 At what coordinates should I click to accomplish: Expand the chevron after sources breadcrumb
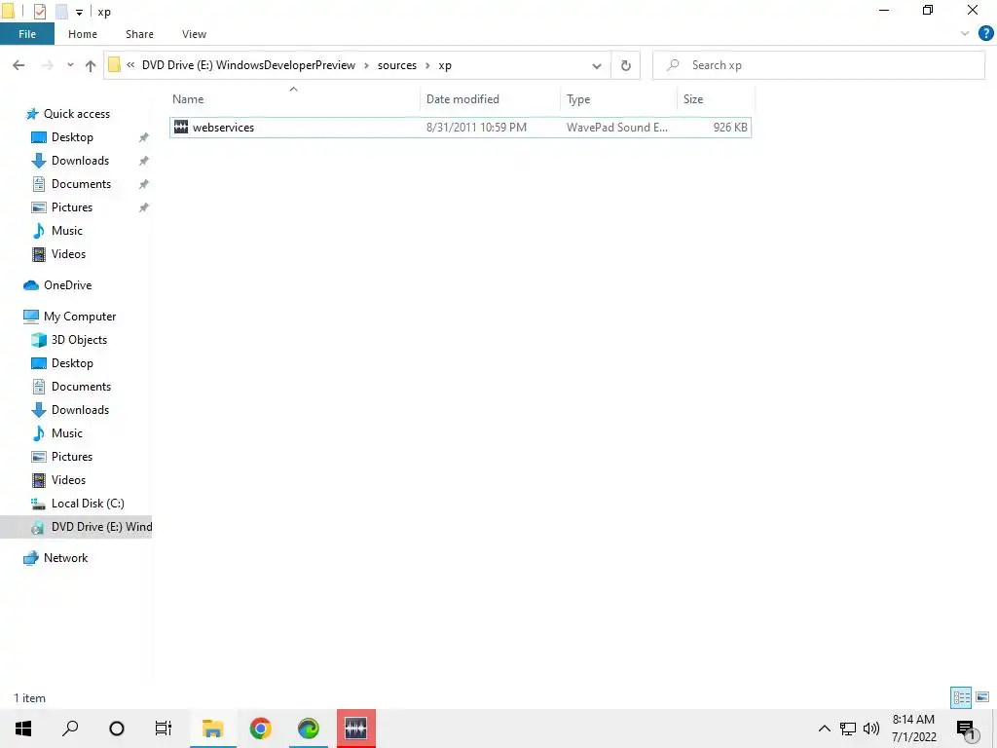[x=427, y=65]
